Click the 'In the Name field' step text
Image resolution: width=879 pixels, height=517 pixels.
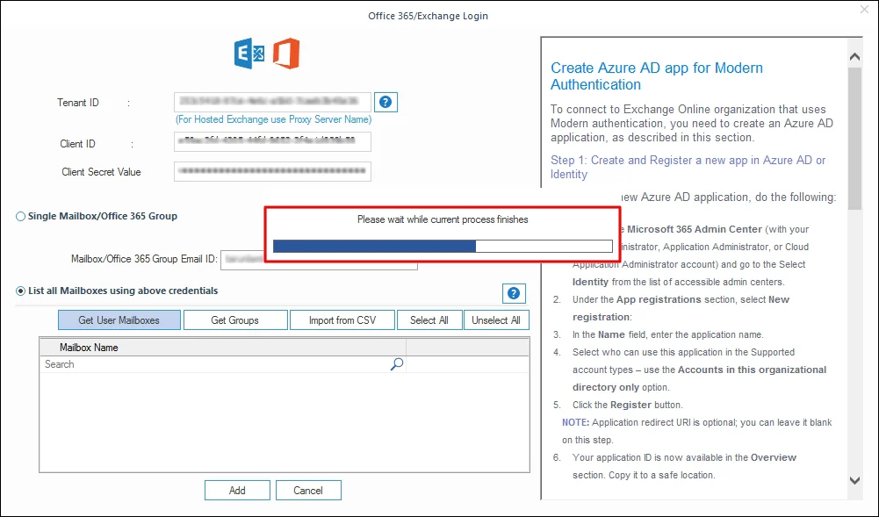click(x=667, y=335)
